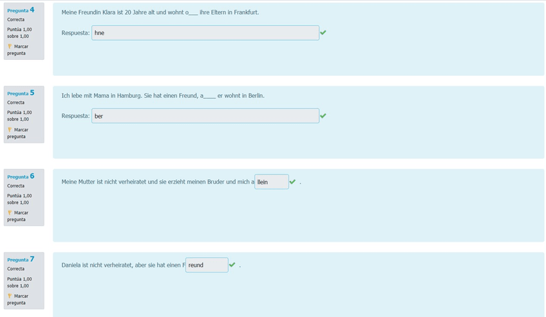Click 'Correcta' status in Pregunta 5
The image size is (546, 317).
[x=15, y=102]
